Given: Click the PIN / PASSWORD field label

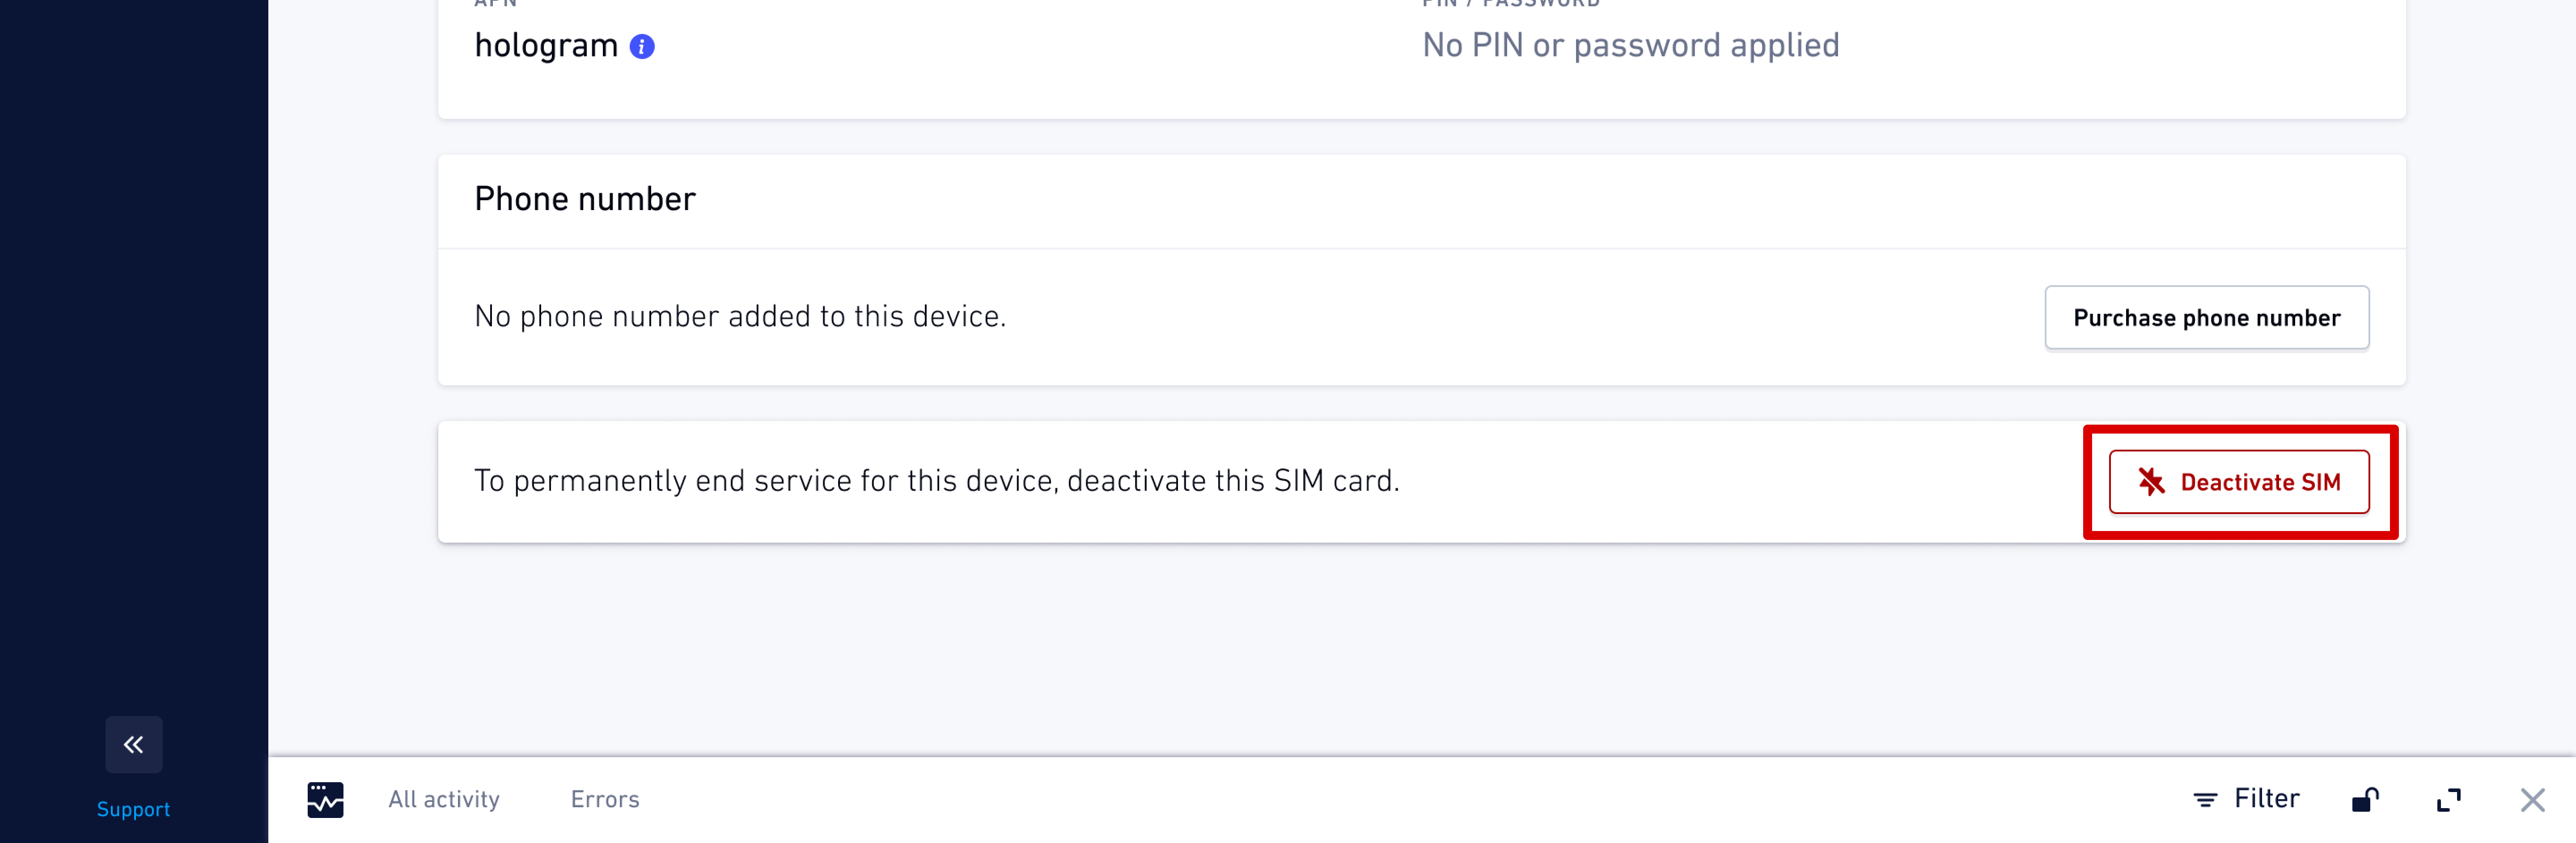Looking at the screenshot, I should 1511,3.
